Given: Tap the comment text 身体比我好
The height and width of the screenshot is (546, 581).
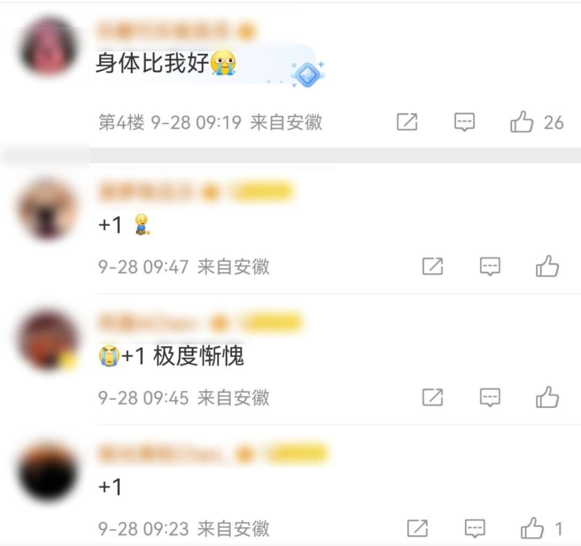Looking at the screenshot, I should pos(152,63).
